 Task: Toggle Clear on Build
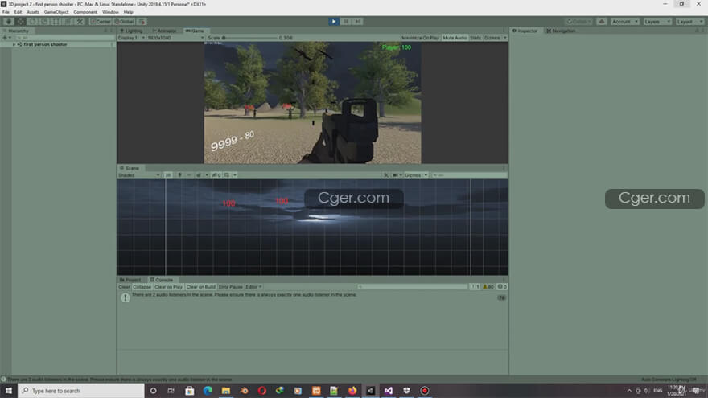click(201, 287)
